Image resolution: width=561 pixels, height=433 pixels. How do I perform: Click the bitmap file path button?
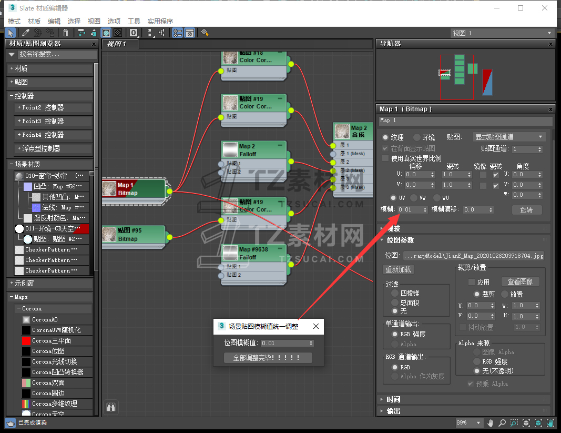tap(474, 256)
